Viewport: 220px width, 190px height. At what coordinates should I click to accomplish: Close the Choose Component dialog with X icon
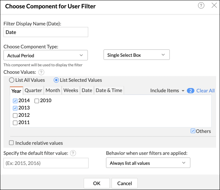click(x=214, y=6)
